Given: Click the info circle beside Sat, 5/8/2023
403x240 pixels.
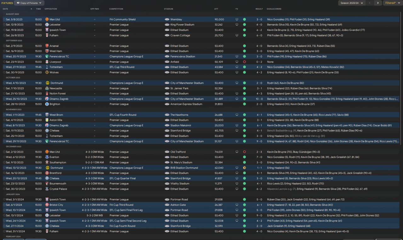Looking at the screenshot, I should (4, 20).
